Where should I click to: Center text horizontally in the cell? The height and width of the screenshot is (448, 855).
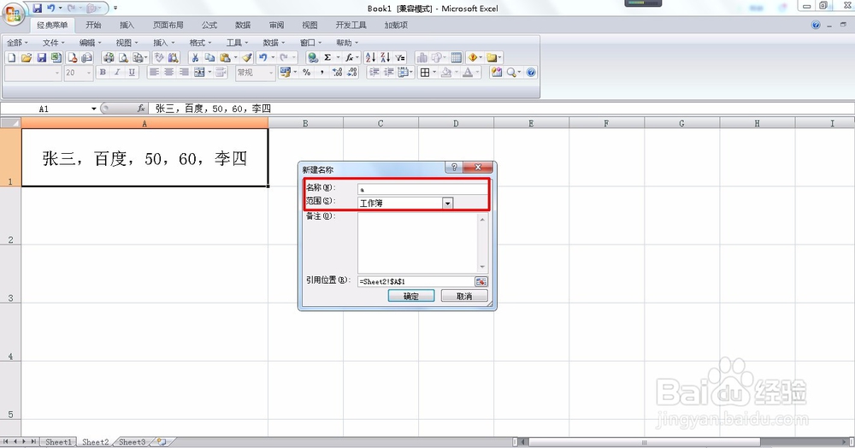pos(169,72)
